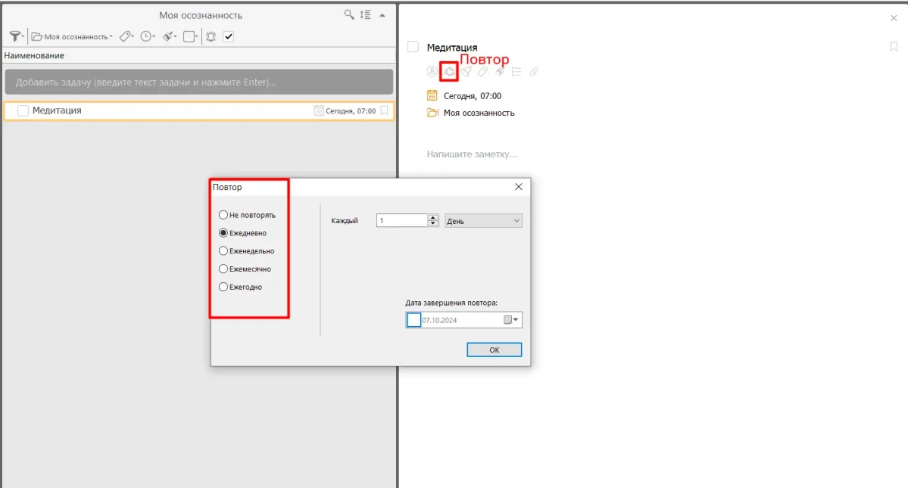This screenshot has height=488, width=908.
Task: Select 'Ежемесячно' radio button
Action: pos(223,269)
